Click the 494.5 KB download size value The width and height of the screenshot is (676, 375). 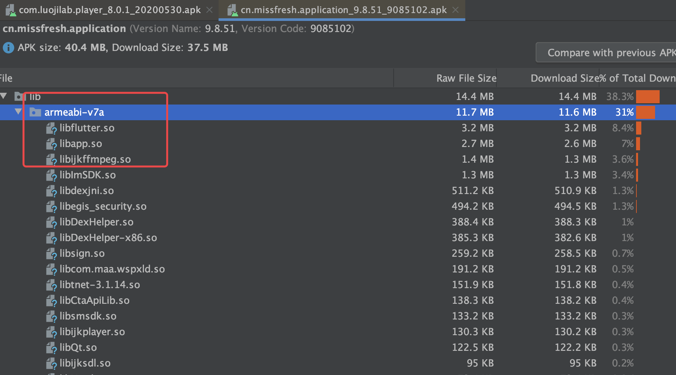pos(576,206)
